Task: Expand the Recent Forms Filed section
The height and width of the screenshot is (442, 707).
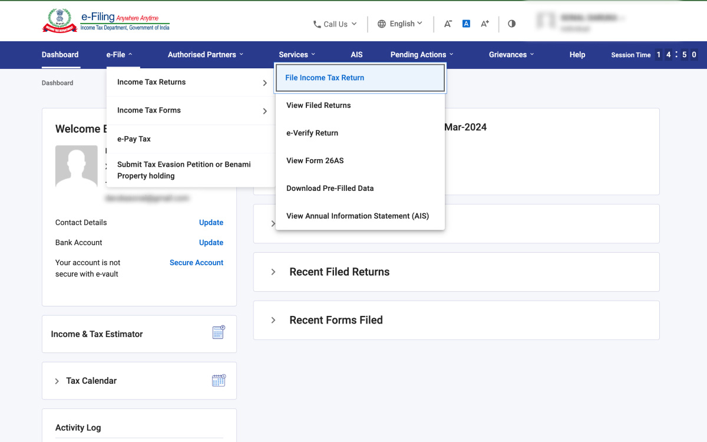Action: 273,320
